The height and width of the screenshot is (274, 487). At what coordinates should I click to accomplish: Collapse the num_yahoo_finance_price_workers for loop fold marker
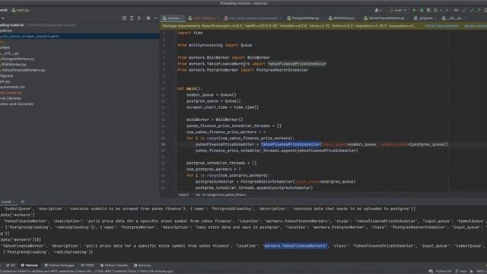(176, 139)
